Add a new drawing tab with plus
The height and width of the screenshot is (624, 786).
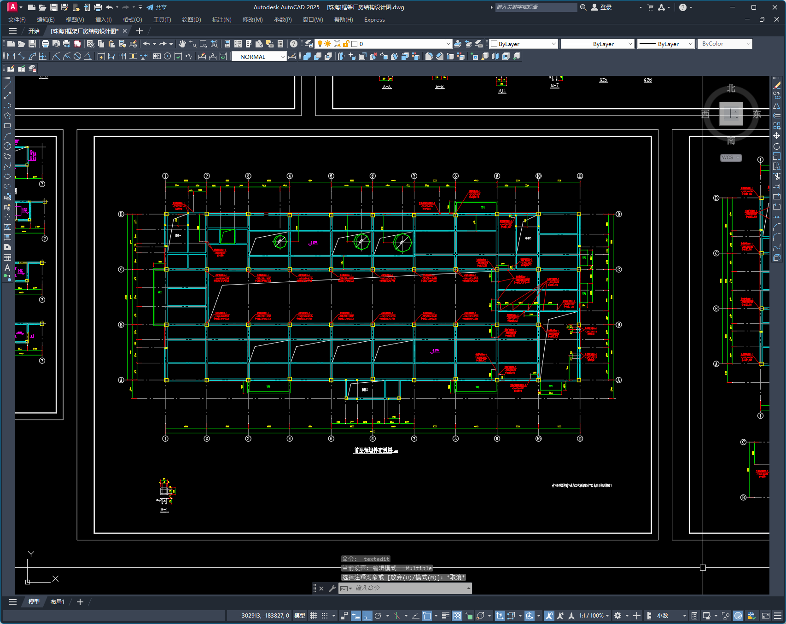(140, 31)
